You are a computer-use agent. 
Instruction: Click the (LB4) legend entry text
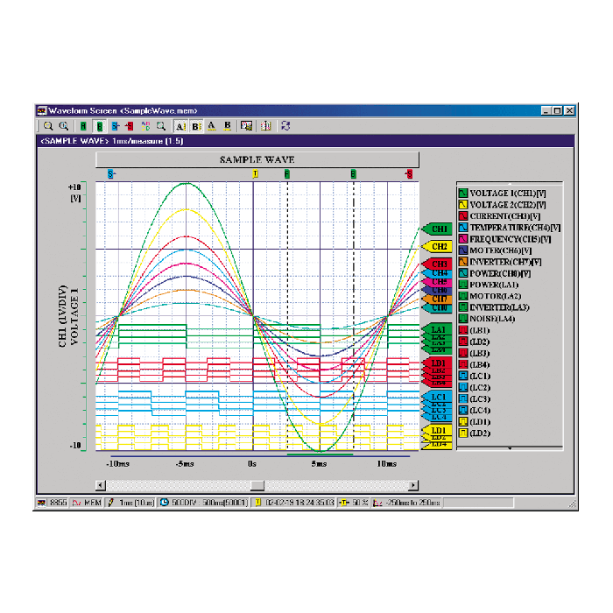[480, 364]
